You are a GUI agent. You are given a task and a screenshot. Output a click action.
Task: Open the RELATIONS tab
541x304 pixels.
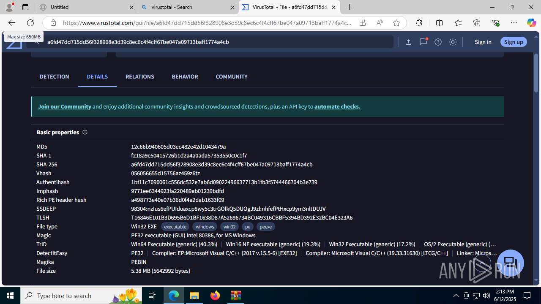pyautogui.click(x=140, y=76)
